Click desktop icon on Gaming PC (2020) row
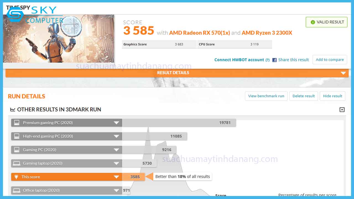 (x=17, y=150)
